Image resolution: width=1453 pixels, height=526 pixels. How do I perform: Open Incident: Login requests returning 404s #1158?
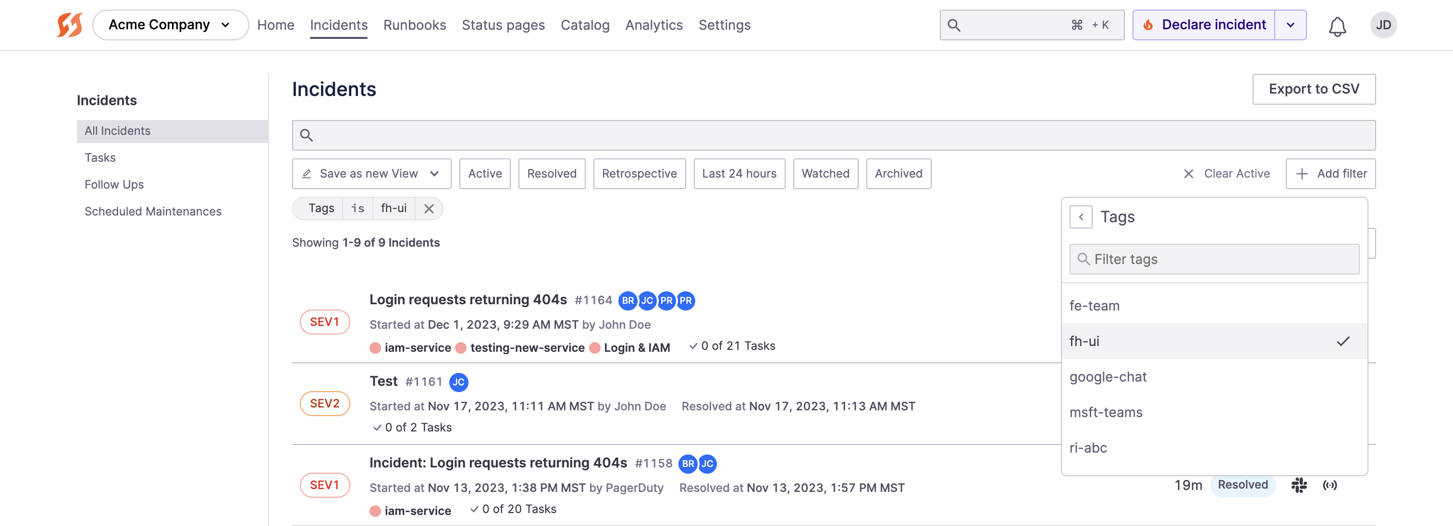pos(498,463)
